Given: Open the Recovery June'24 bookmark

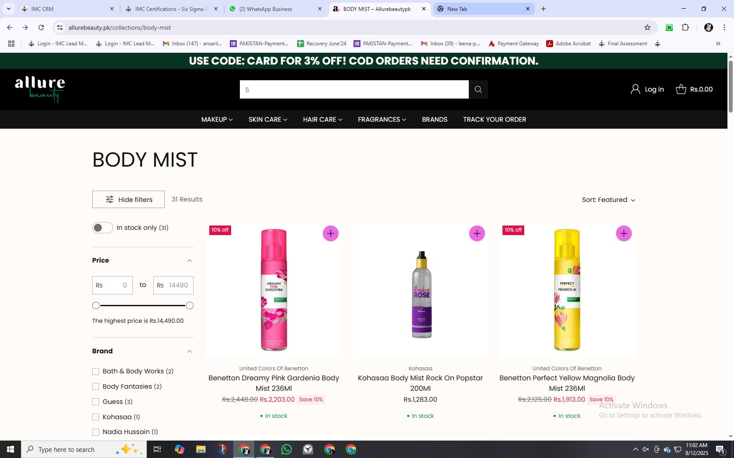Looking at the screenshot, I should click(x=322, y=44).
